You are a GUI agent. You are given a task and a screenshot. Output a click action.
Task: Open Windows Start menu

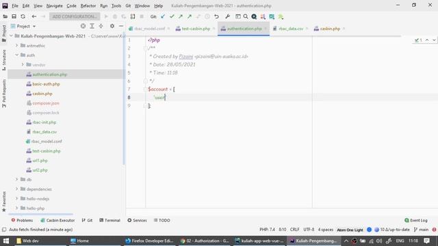(6, 241)
